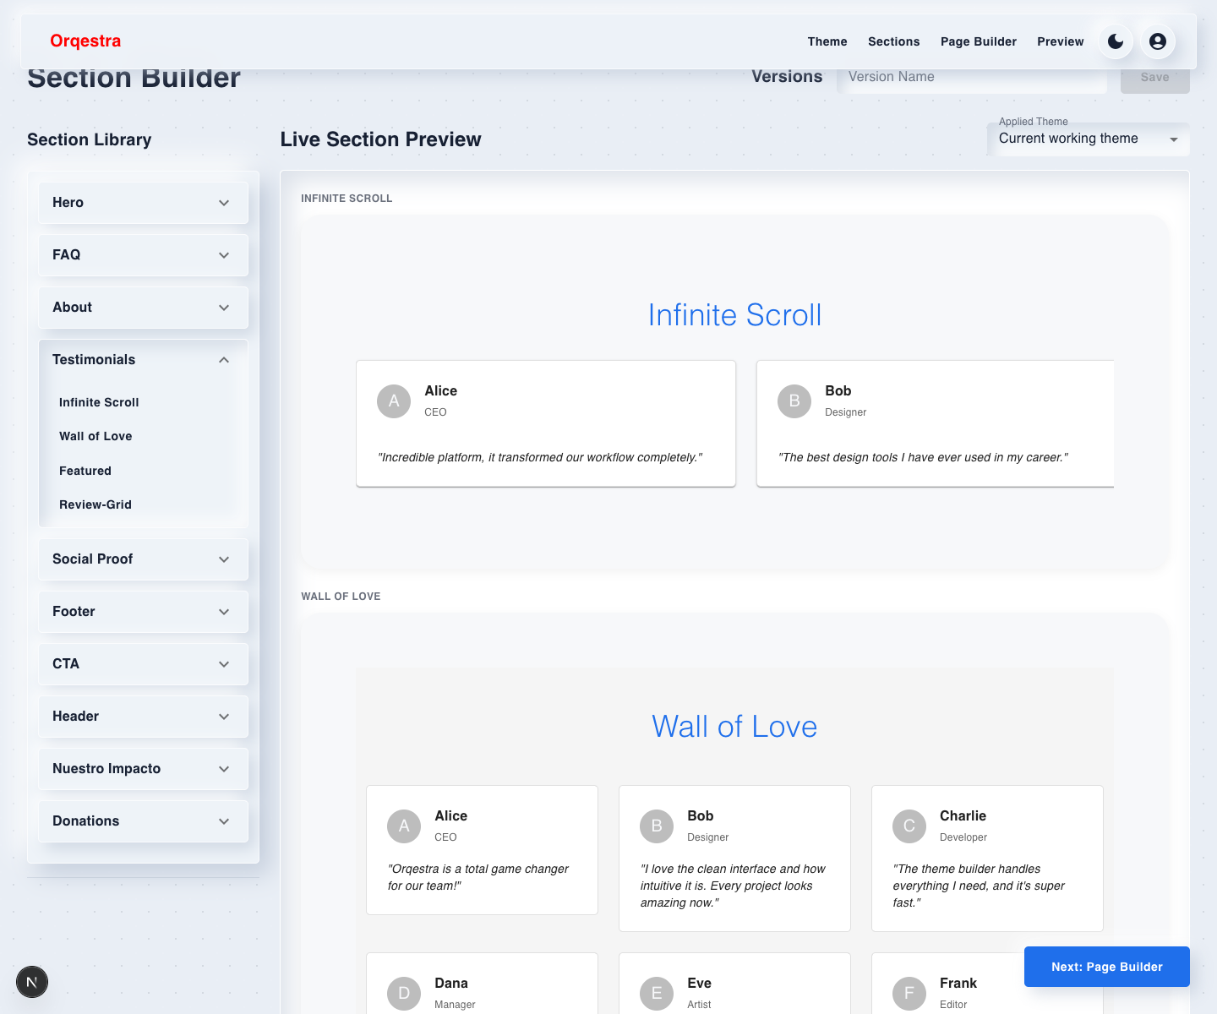Open the Applied Theme dropdown
1217x1014 pixels.
click(1089, 139)
